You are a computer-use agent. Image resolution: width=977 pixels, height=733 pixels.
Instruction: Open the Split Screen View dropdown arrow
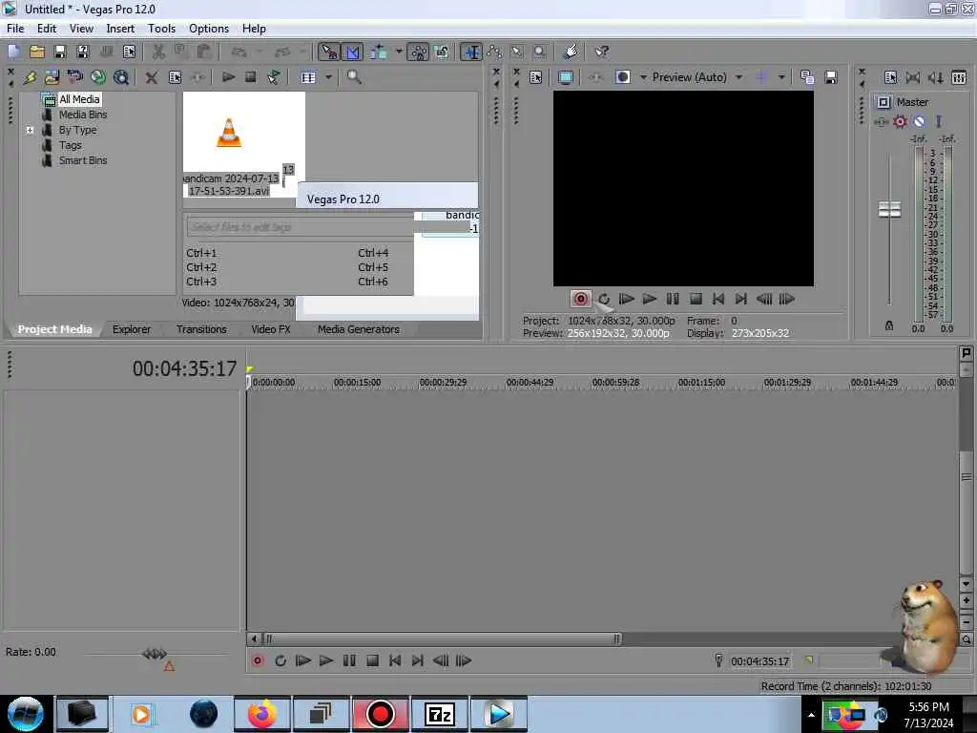643,77
